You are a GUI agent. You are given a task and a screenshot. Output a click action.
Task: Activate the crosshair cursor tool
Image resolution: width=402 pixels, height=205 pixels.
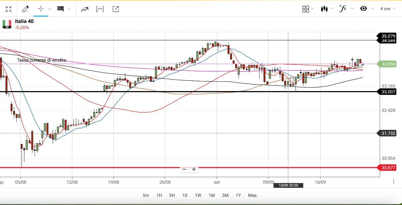(41, 9)
